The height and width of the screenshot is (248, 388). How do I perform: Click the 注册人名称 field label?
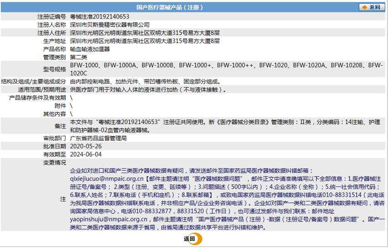(x=52, y=25)
